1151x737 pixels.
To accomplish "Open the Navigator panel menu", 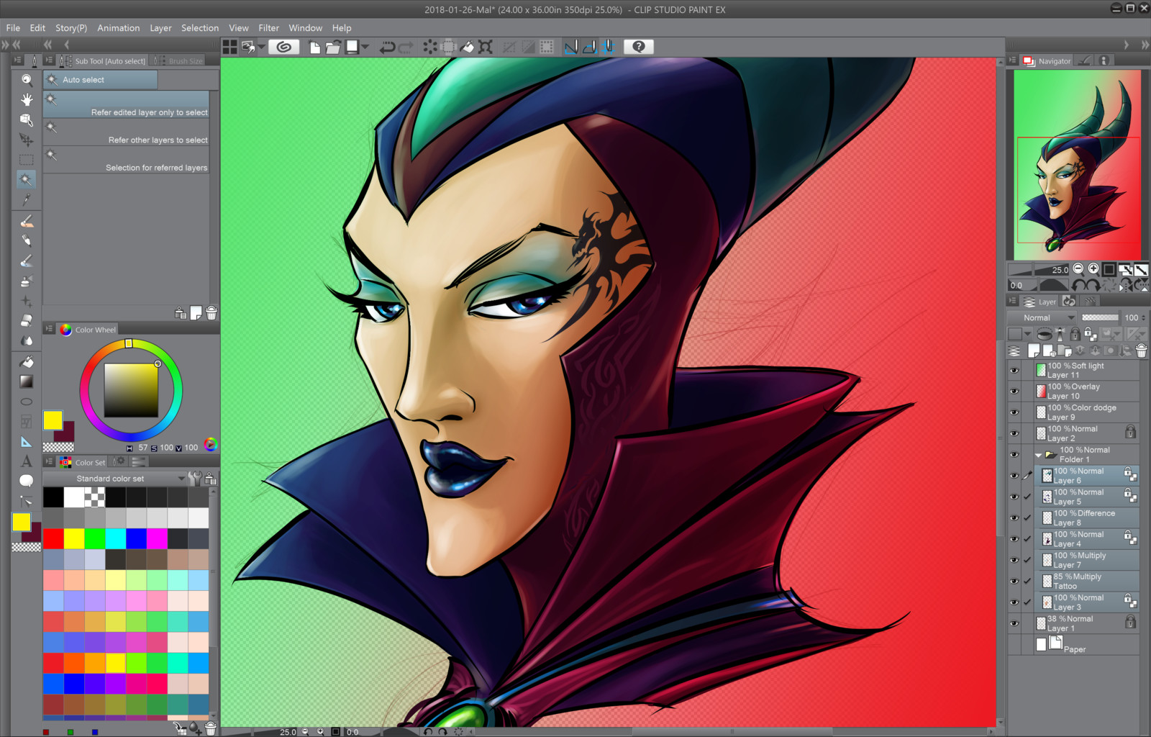I will (1012, 60).
